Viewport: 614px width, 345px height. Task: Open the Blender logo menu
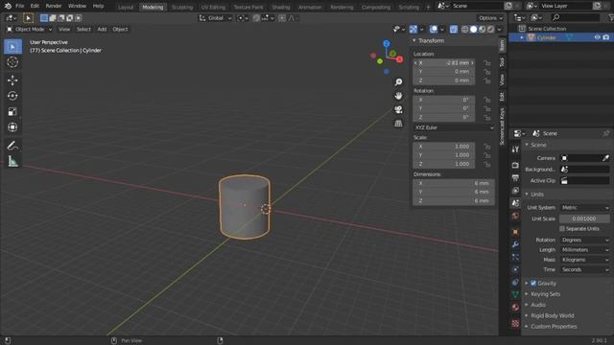point(8,6)
